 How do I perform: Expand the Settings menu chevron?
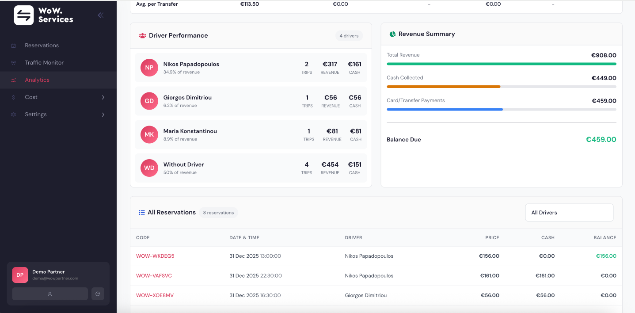pos(103,115)
